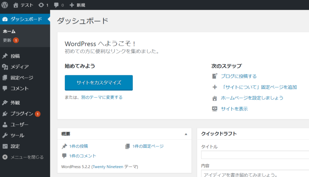Click the メディア icon in sidebar

click(x=5, y=67)
